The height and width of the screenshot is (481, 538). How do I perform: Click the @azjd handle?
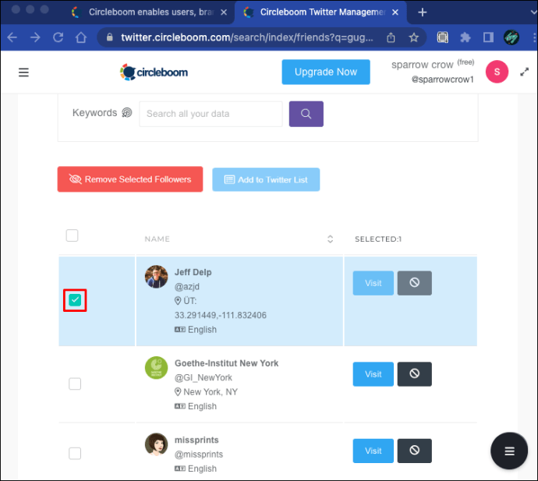pyautogui.click(x=187, y=286)
